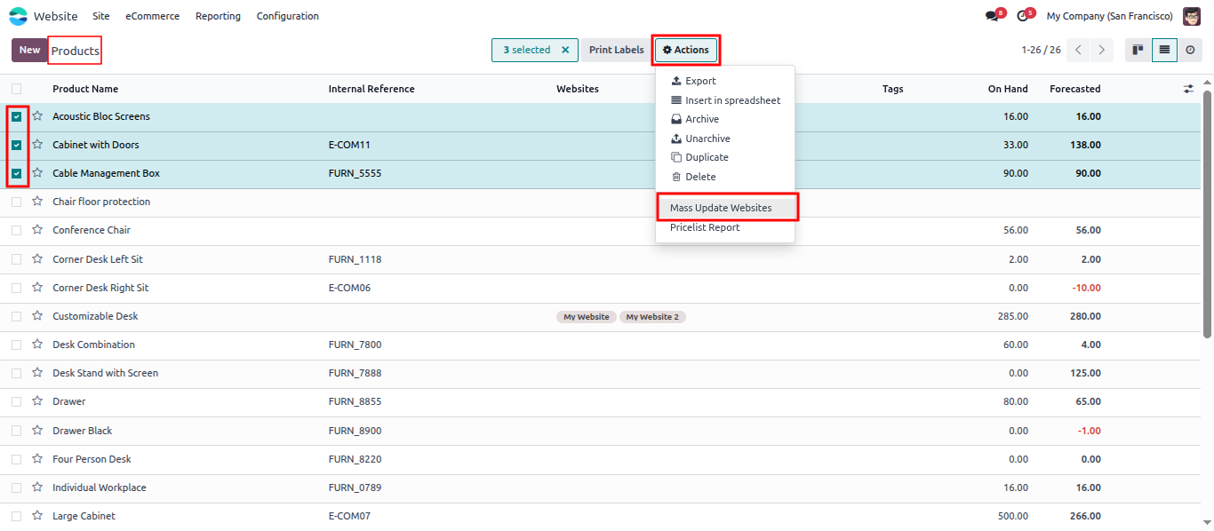
Task: Clear selection with the X icon
Action: tap(565, 50)
